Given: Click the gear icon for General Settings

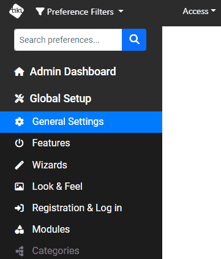Looking at the screenshot, I should [x=20, y=122].
